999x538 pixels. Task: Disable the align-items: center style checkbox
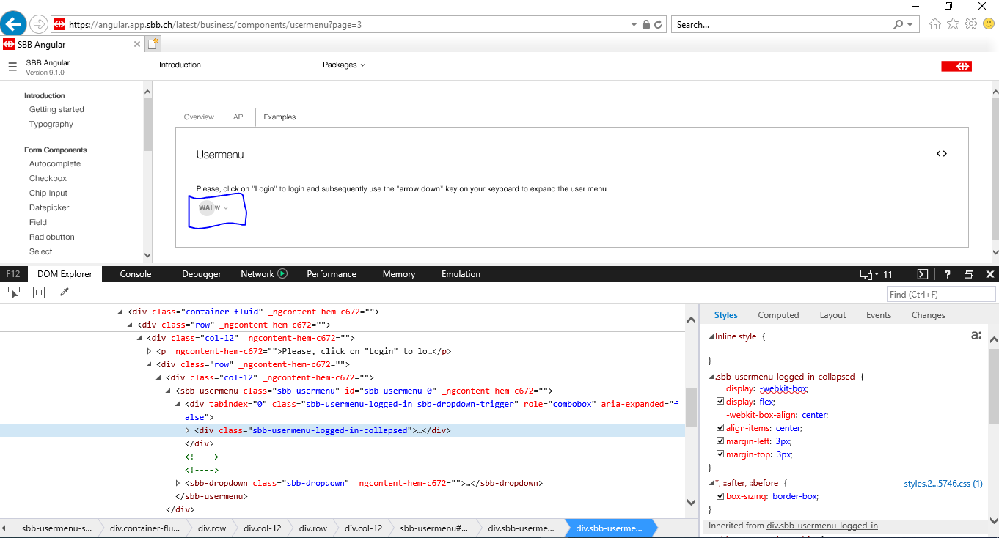coord(720,427)
